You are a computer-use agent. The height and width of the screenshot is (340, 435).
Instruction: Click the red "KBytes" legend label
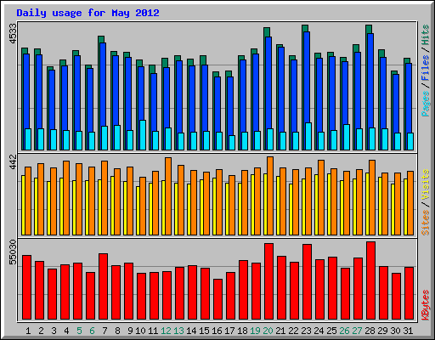coord(426,305)
